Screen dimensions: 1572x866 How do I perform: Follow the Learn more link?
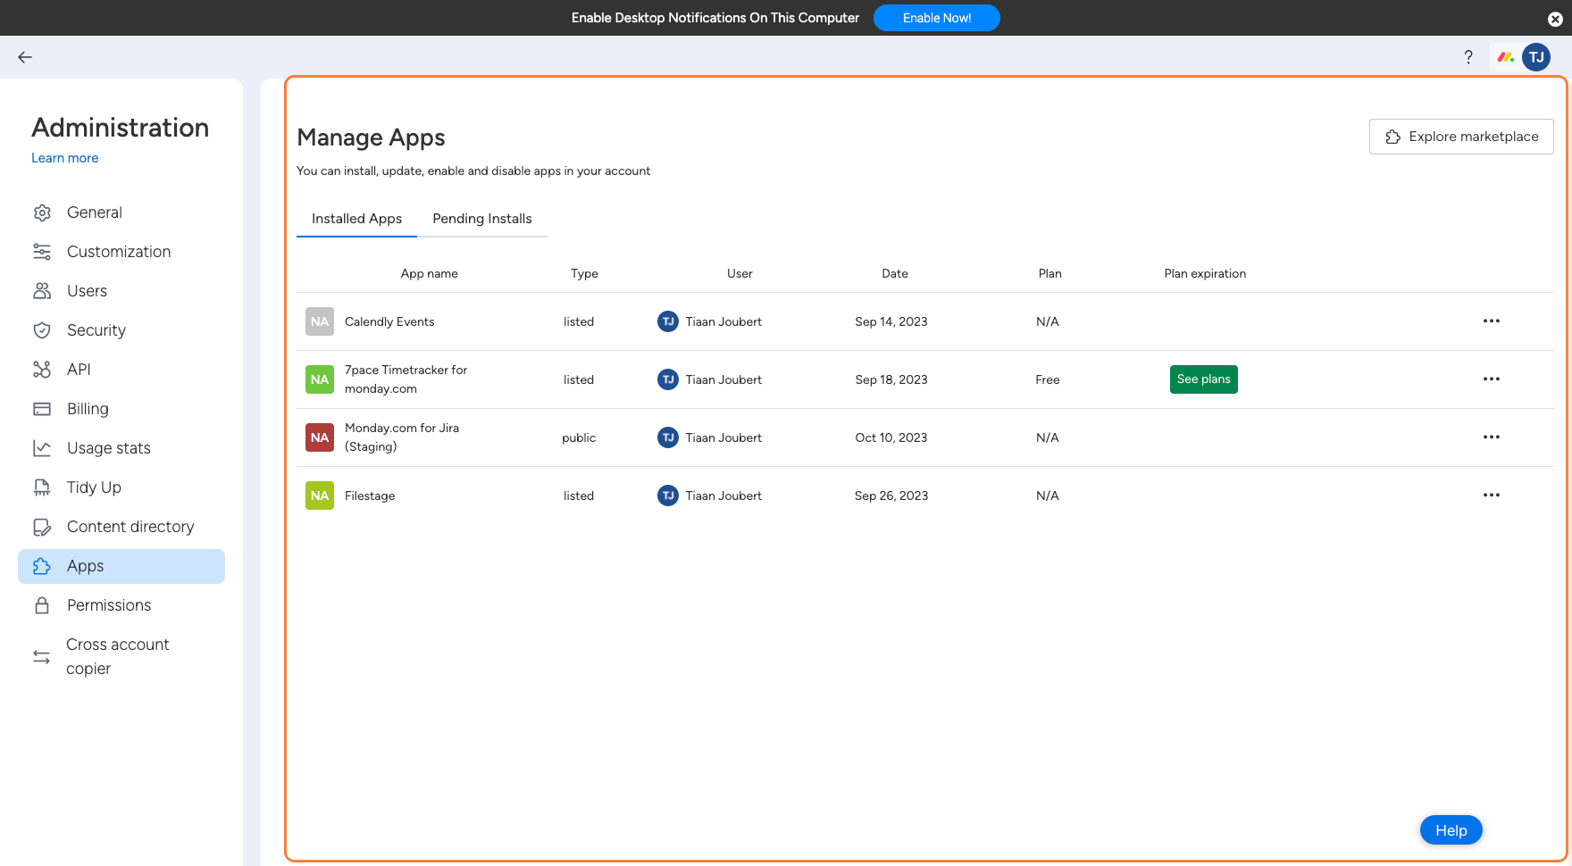tap(65, 158)
